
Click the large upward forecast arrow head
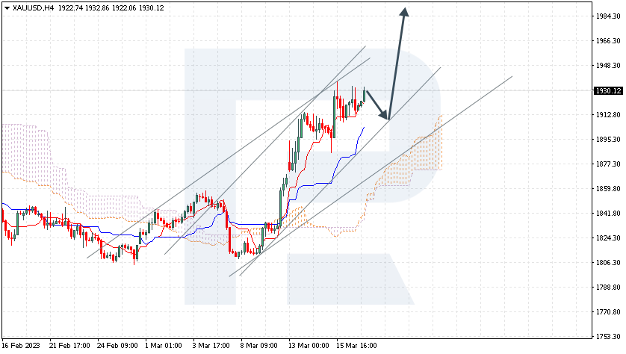[x=404, y=13]
